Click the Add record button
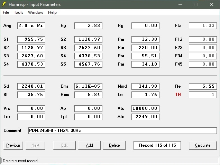The height and width of the screenshot is (165, 220). (x=89, y=145)
